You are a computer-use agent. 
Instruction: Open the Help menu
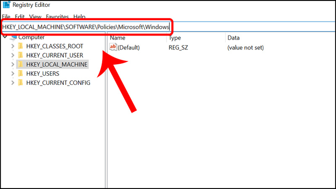point(79,17)
